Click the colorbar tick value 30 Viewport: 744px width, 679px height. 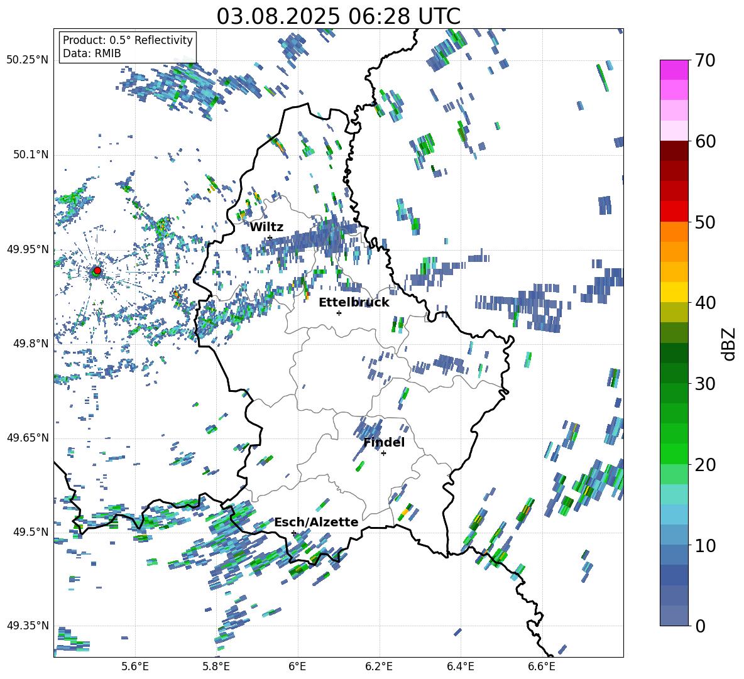tap(705, 384)
